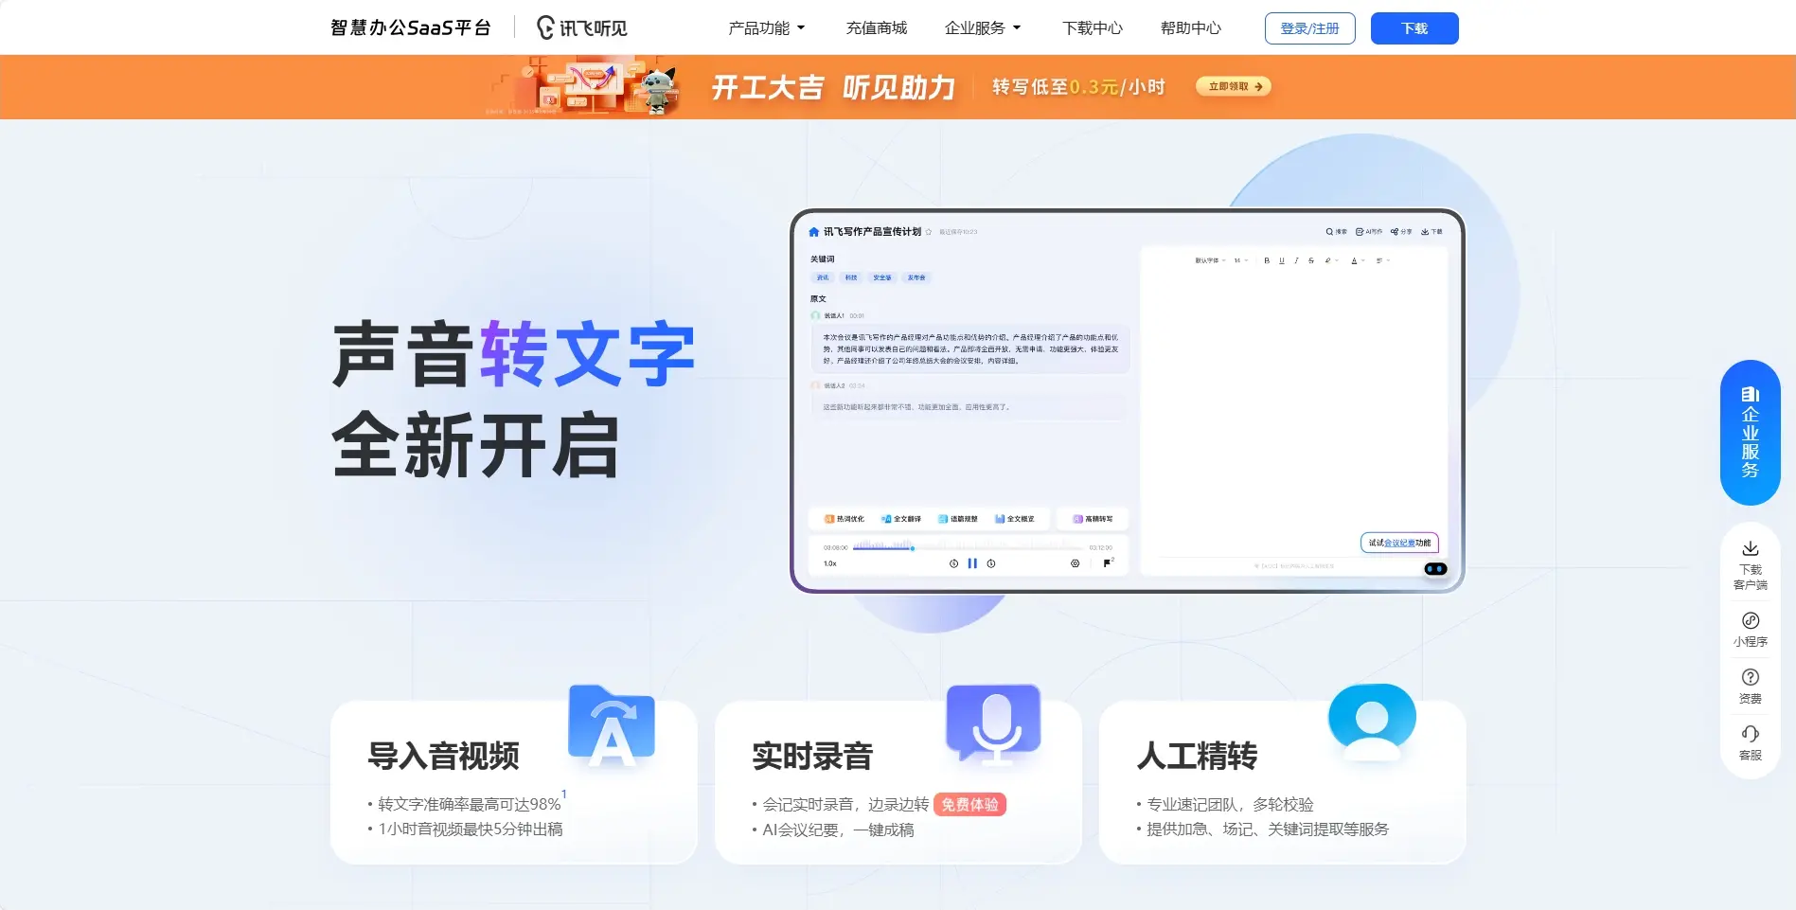Open 帮助中心 from the navigation bar

point(1190,27)
